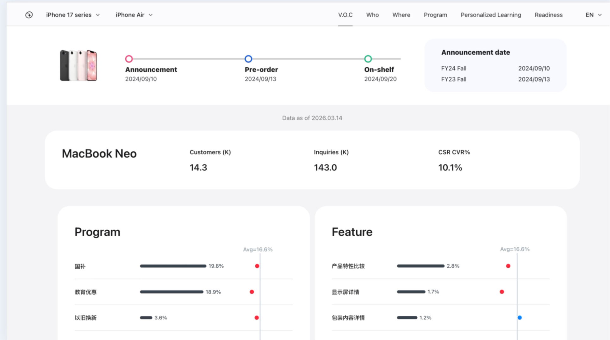Viewport: 610px width, 340px height.
Task: Click the 2.8% bar in 产品特性比较 row
Action: coord(420,266)
